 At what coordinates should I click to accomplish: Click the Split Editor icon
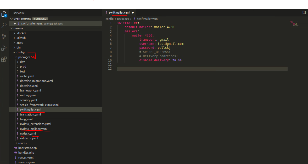point(304,13)
